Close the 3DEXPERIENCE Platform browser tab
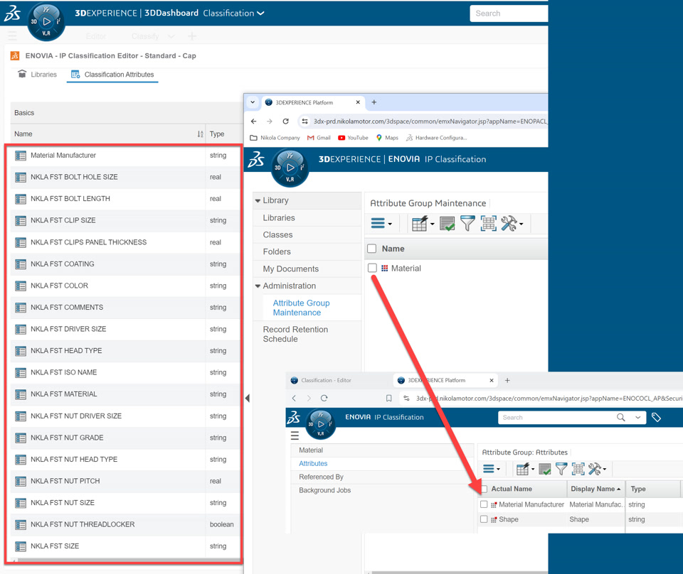The image size is (683, 574). (x=358, y=102)
